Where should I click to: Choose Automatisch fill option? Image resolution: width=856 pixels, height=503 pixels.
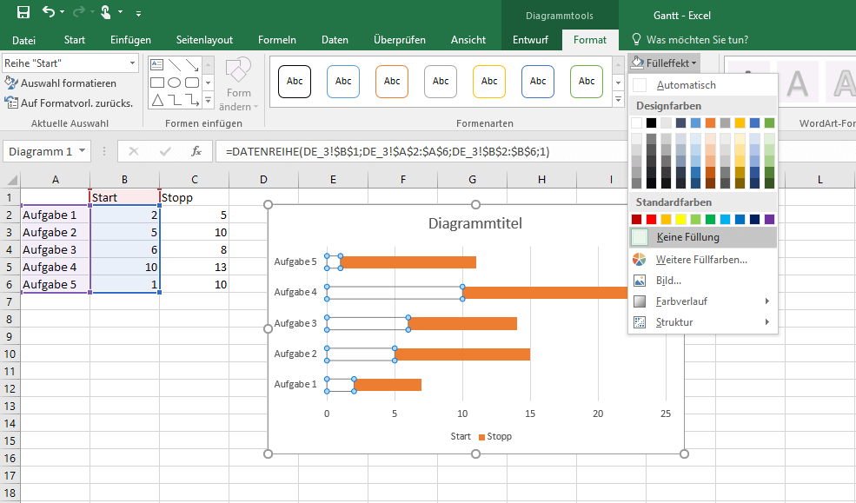click(702, 85)
